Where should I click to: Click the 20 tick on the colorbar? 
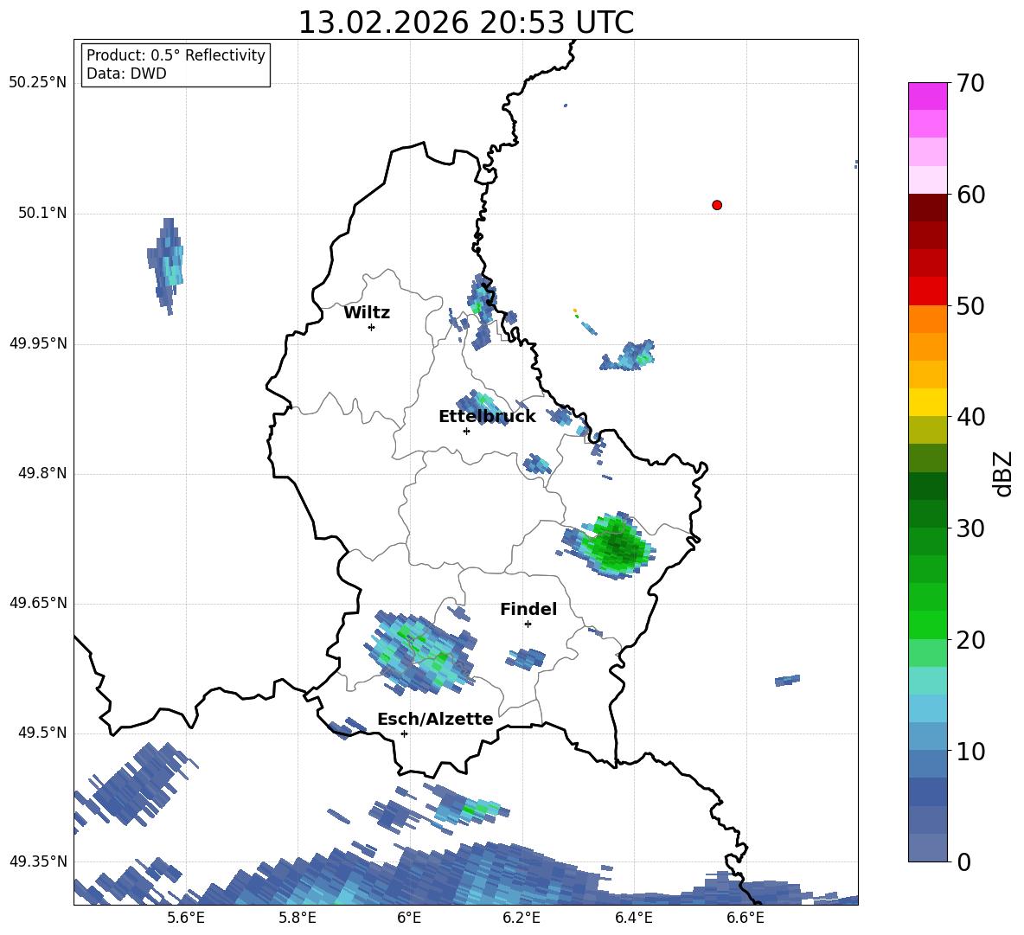970,639
